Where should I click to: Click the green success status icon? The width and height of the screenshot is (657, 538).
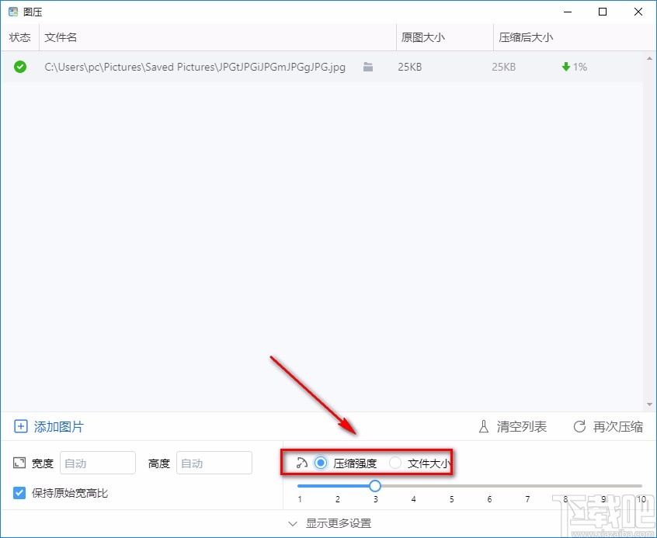[19, 67]
